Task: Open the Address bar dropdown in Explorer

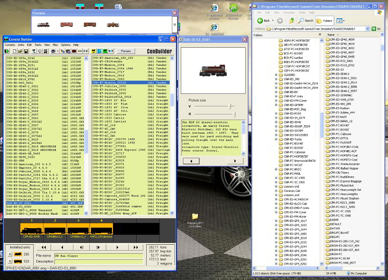Action: click(367, 29)
